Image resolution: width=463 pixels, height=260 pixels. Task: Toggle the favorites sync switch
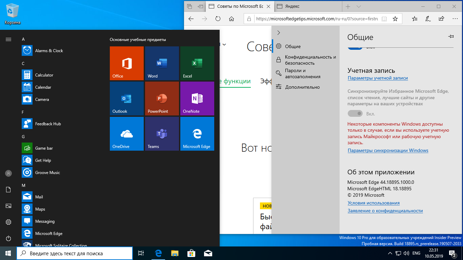355,113
